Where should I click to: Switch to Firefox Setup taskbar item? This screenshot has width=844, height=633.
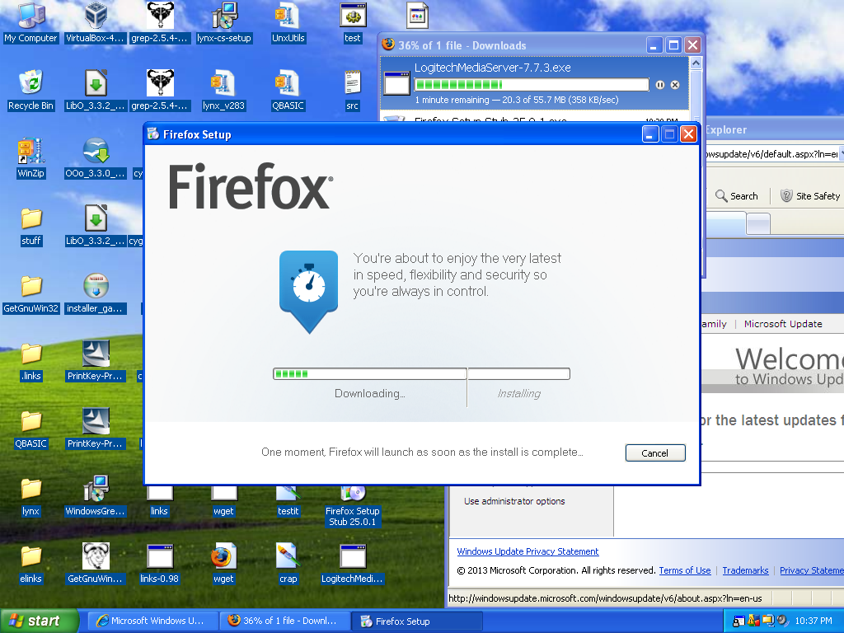(x=416, y=621)
